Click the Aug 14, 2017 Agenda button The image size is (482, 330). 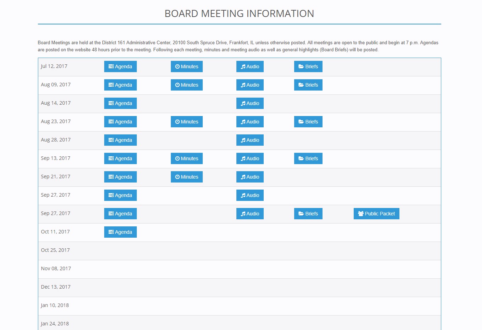(x=120, y=103)
